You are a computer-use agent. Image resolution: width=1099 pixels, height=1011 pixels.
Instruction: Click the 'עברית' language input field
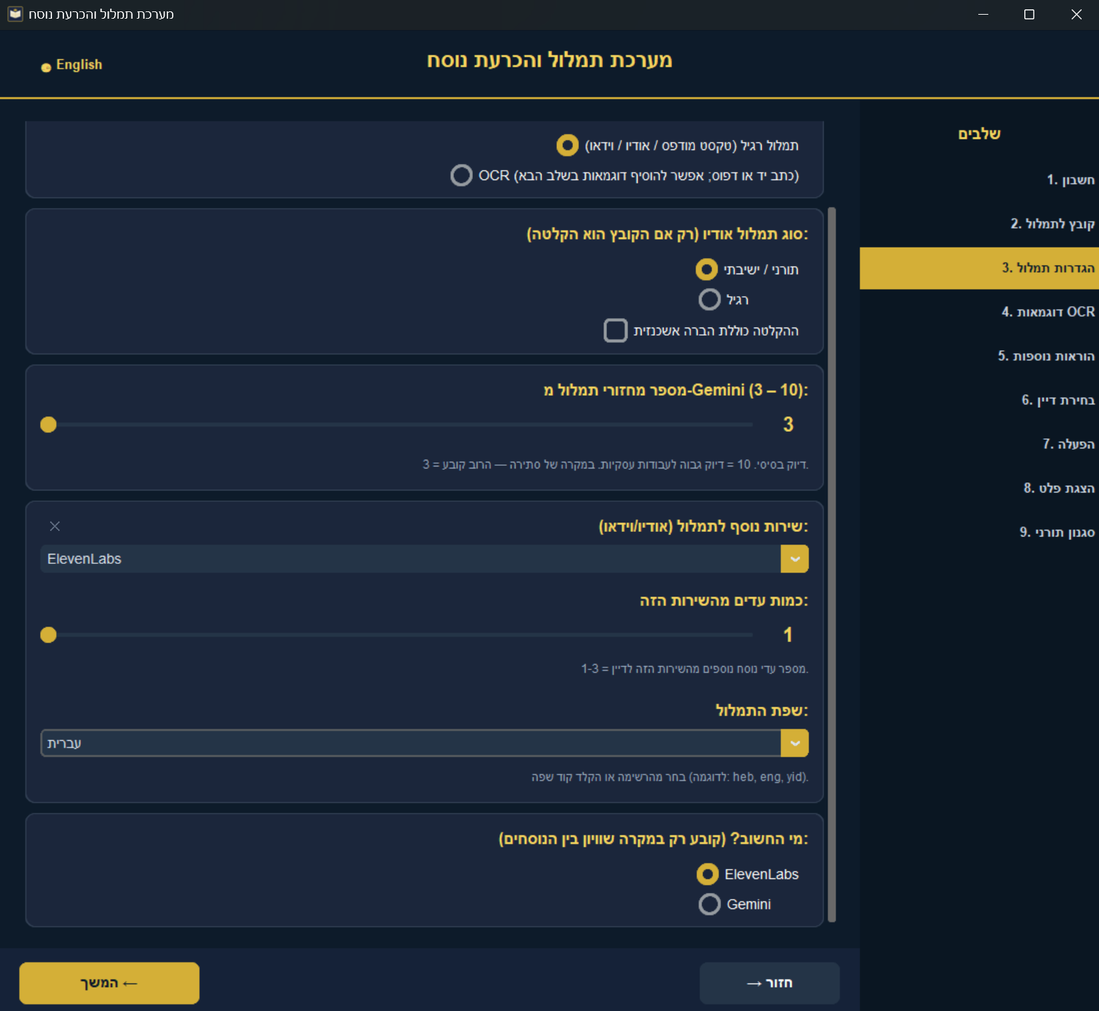point(410,743)
